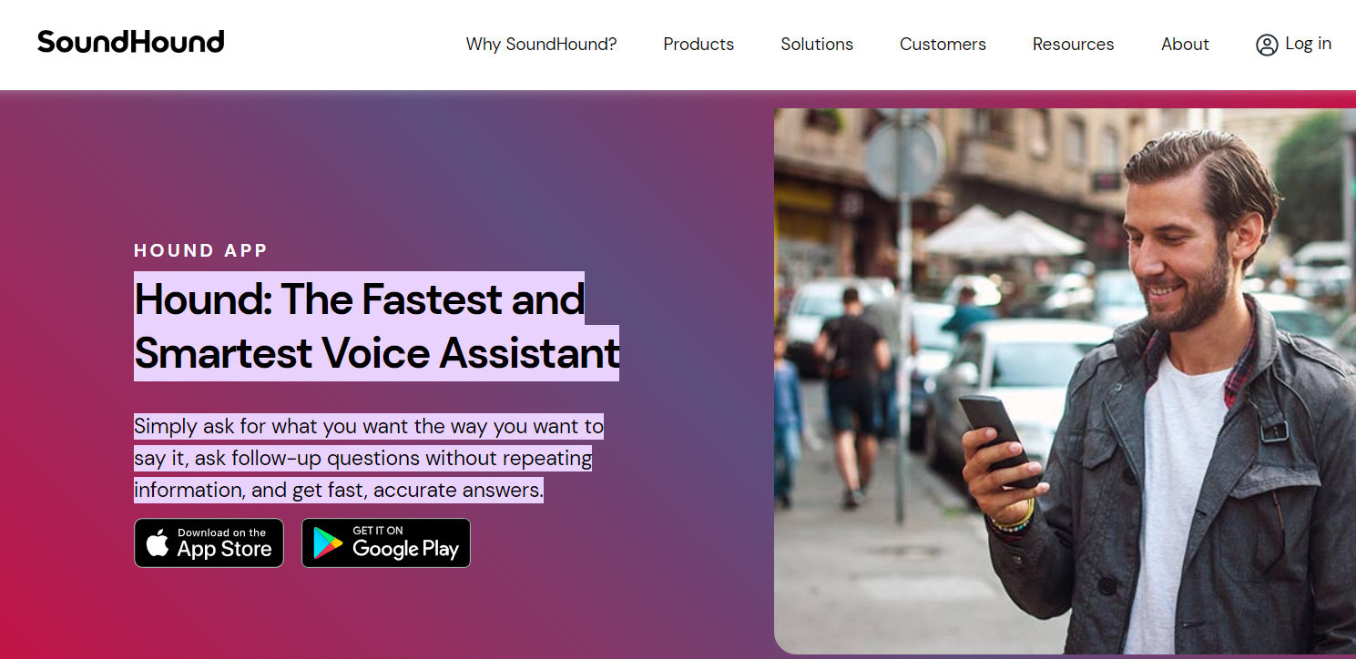Click the Apple logo on App Store badge

click(x=158, y=543)
